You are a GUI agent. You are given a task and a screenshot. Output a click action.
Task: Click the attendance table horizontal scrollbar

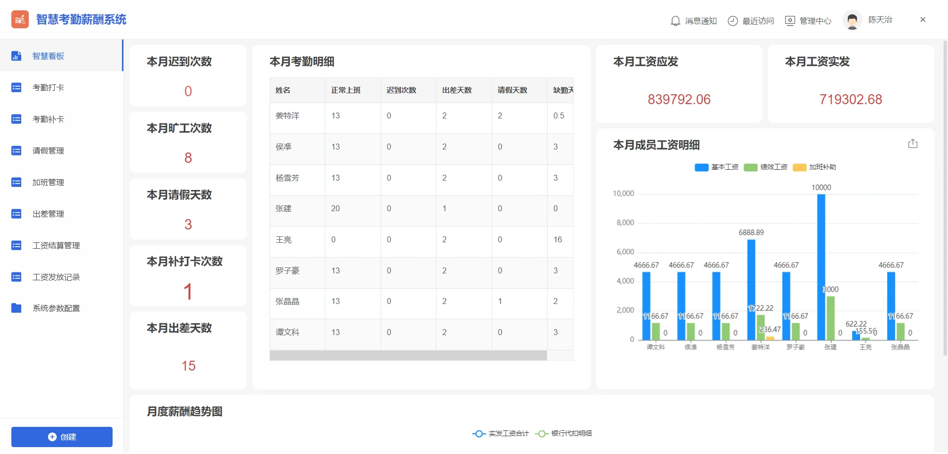[x=408, y=356]
